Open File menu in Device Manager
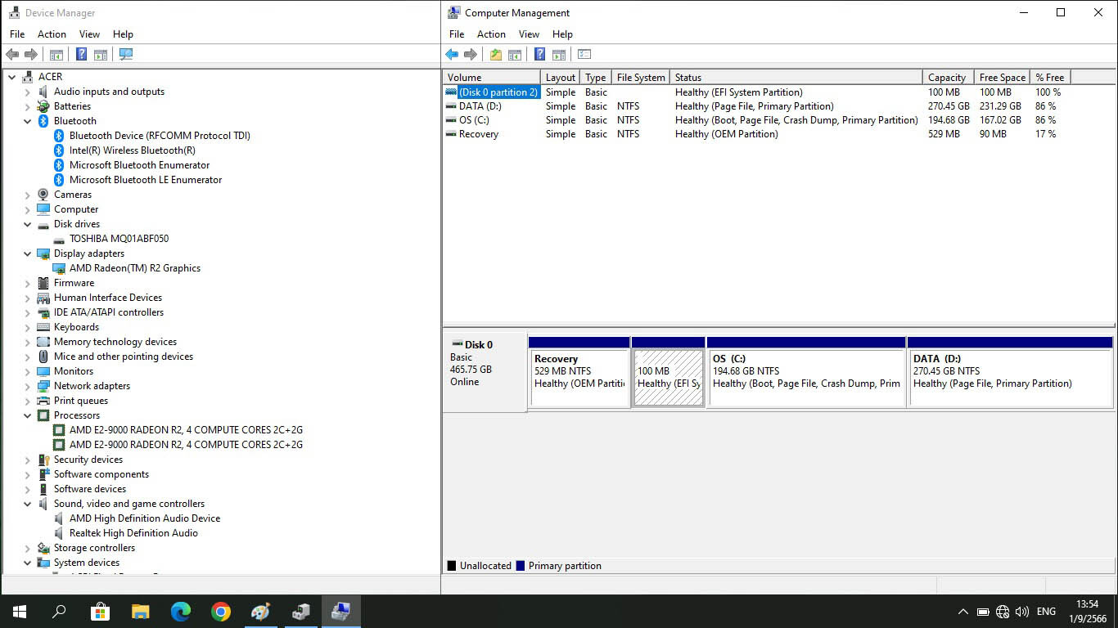The image size is (1118, 628). [x=17, y=34]
